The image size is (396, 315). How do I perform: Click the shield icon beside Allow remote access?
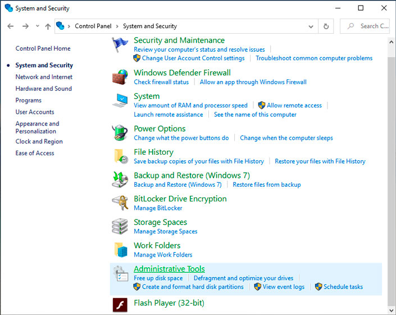262,105
